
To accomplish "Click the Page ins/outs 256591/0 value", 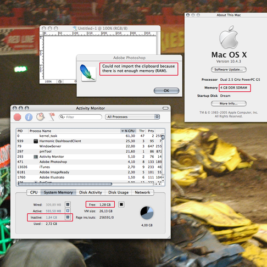I will [107, 218].
